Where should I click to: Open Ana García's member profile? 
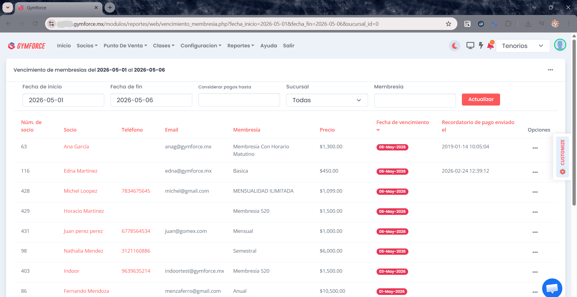pyautogui.click(x=76, y=147)
